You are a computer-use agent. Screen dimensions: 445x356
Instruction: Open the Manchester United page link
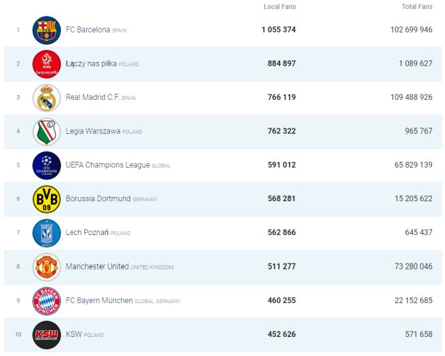coord(97,267)
